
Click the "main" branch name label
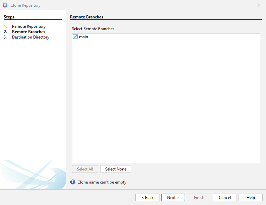tap(83, 37)
